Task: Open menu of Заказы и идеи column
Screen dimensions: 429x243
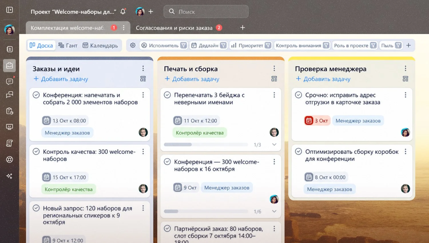Action: (143, 69)
